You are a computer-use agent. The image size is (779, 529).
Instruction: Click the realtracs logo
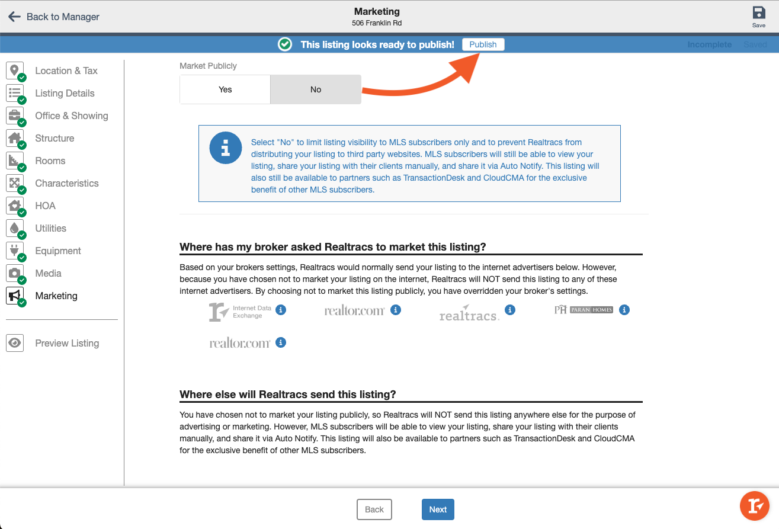[469, 312]
